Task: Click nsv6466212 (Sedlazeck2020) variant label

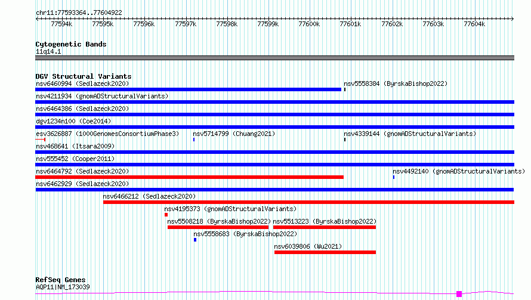Action: click(149, 196)
